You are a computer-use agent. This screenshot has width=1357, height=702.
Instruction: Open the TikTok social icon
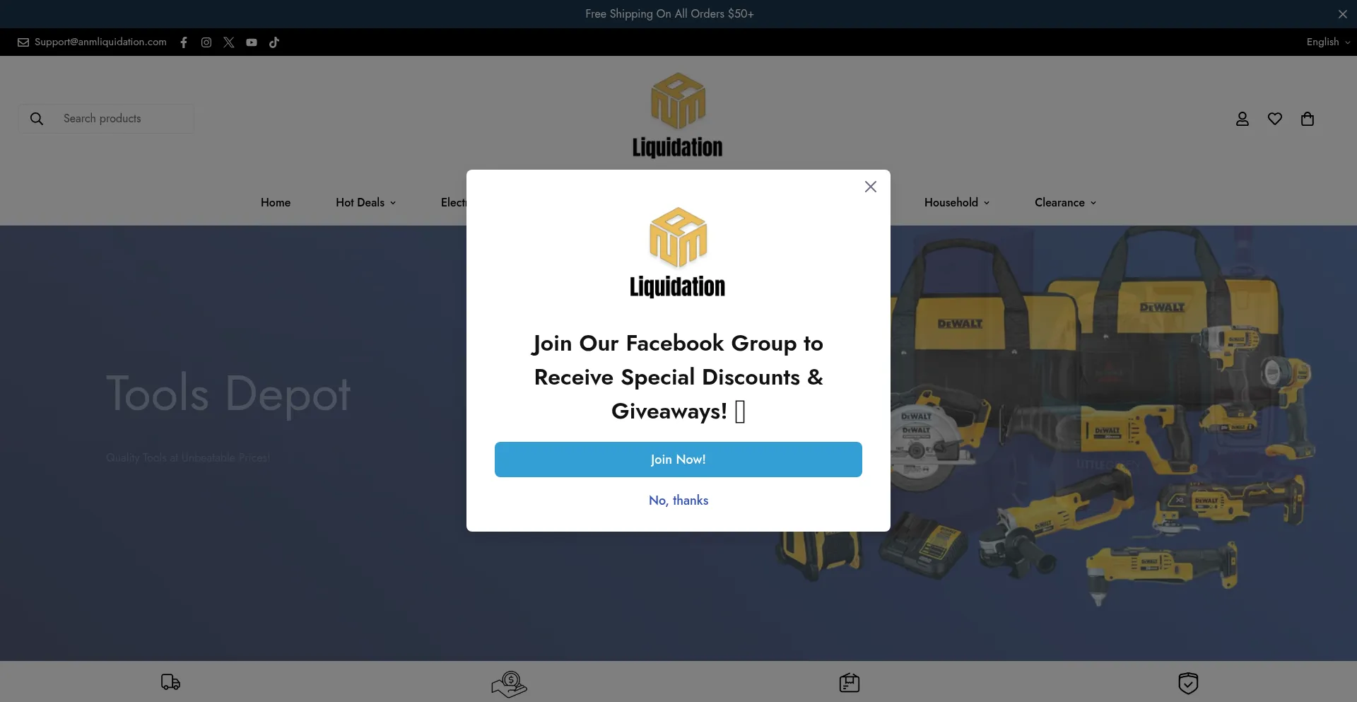point(274,42)
